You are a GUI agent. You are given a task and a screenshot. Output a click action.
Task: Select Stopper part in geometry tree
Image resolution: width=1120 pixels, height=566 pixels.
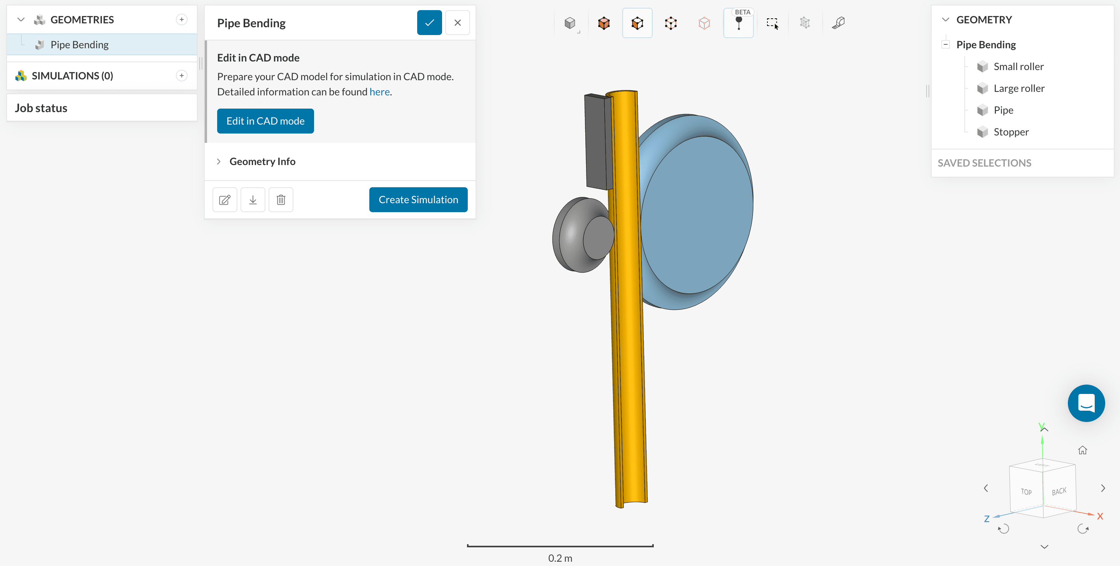[1011, 132]
